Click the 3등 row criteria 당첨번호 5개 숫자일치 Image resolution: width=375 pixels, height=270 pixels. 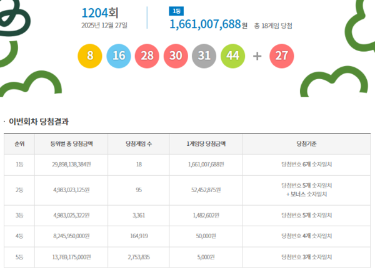(307, 216)
